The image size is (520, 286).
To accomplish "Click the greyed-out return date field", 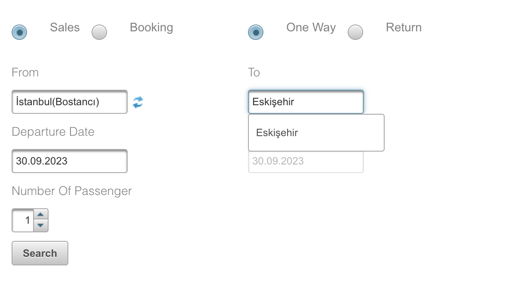I will tap(306, 162).
